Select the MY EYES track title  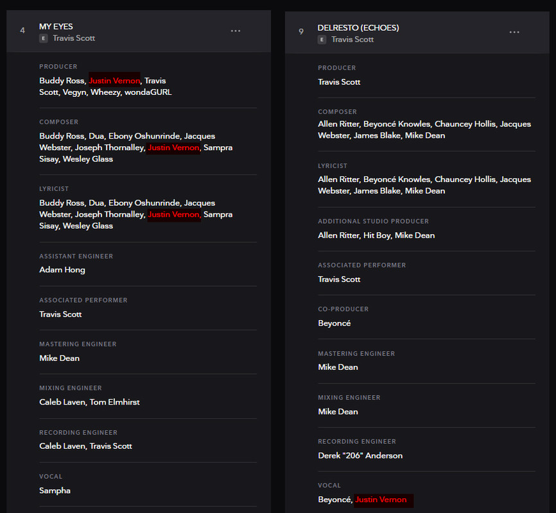click(56, 26)
